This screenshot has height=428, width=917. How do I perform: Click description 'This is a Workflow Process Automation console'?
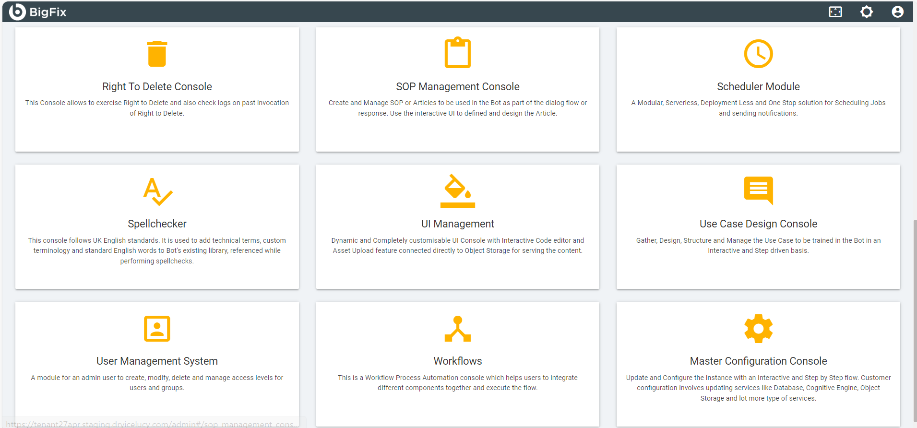point(458,382)
